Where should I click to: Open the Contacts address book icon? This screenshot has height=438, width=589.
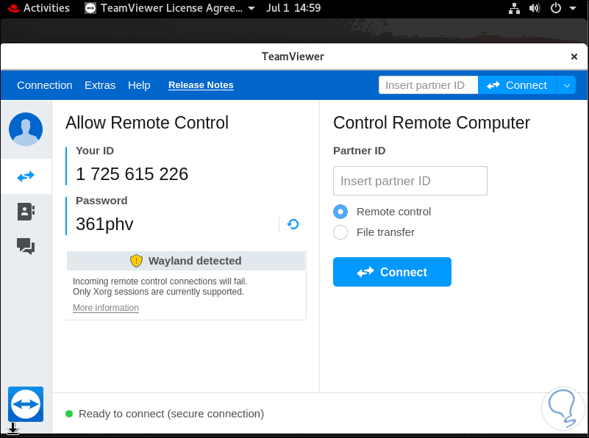pos(26,212)
